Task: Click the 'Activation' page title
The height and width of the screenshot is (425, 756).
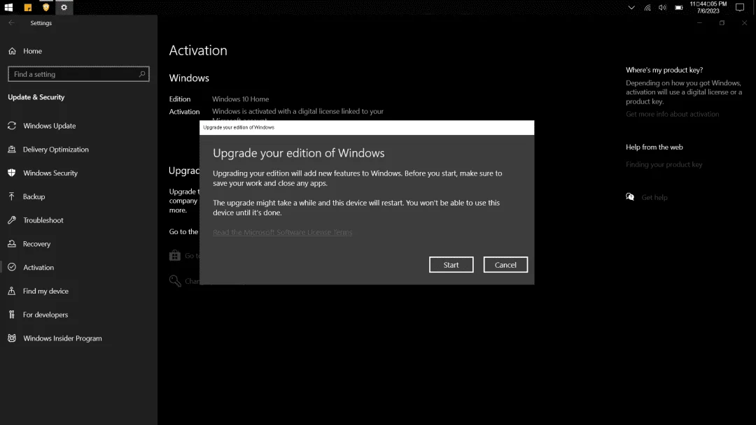Action: (x=197, y=50)
